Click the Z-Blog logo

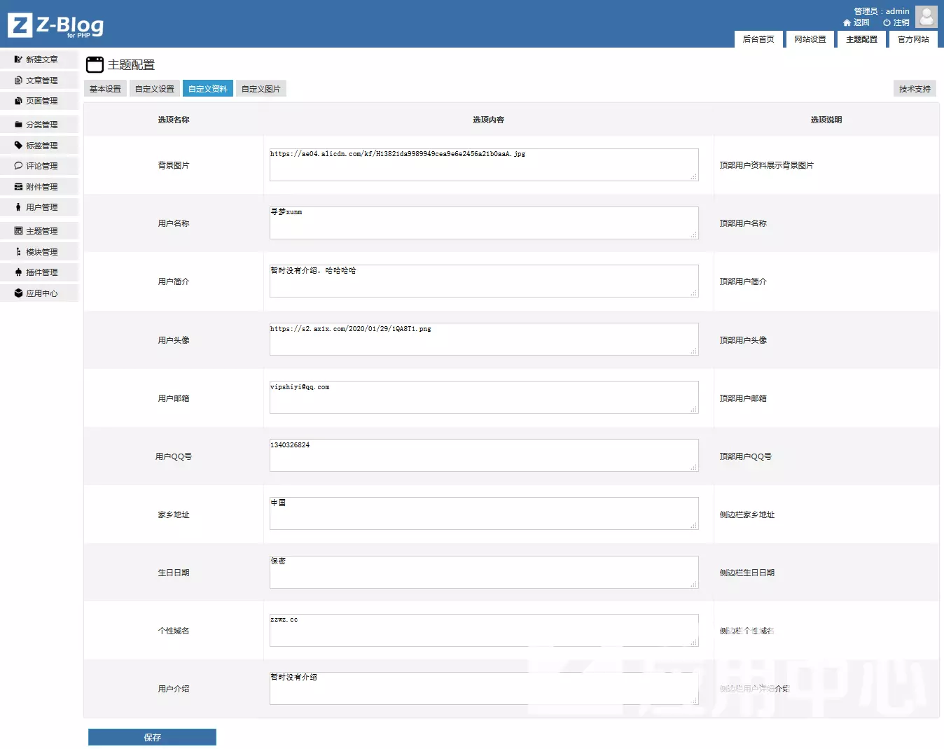(x=56, y=25)
